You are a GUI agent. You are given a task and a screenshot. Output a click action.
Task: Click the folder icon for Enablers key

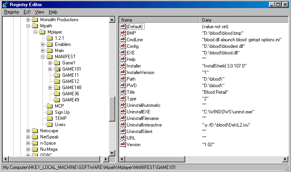point(50,44)
